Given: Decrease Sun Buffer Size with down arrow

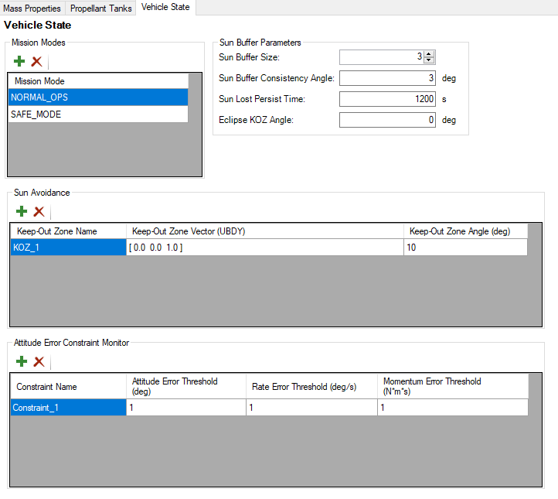Looking at the screenshot, I should coord(430,60).
